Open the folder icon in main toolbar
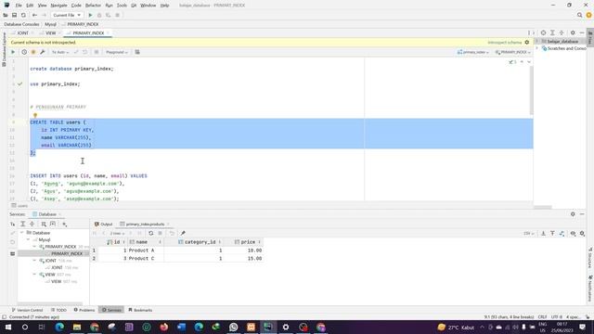 pyautogui.click(x=6, y=15)
